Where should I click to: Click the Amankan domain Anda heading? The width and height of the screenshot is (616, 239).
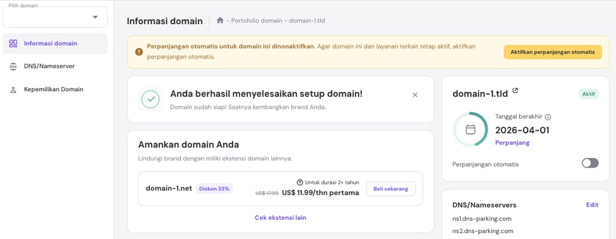coord(188,144)
